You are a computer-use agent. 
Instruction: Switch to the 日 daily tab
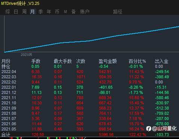point(16,12)
